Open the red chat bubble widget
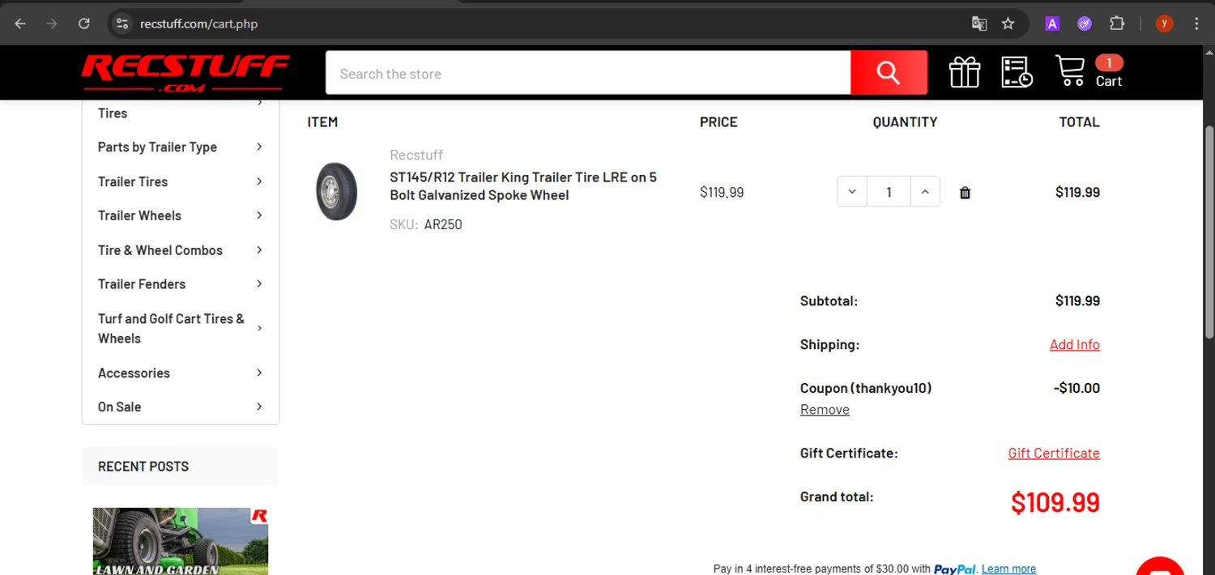The height and width of the screenshot is (575, 1215). tap(1160, 567)
